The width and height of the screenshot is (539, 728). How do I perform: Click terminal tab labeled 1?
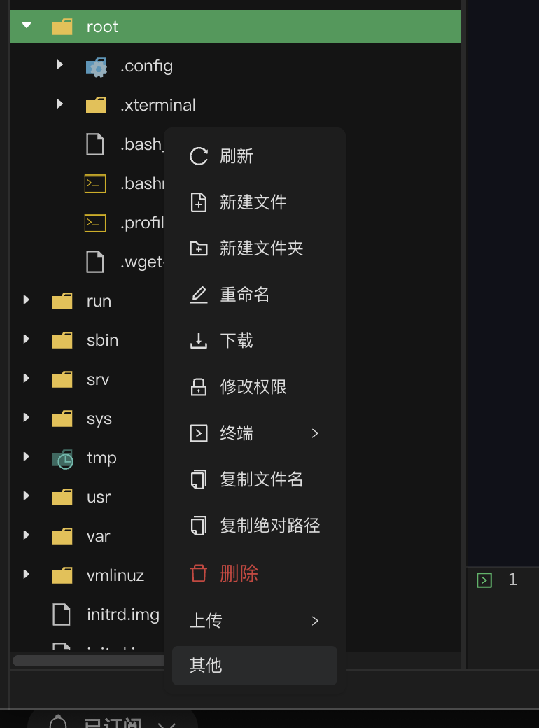(512, 580)
